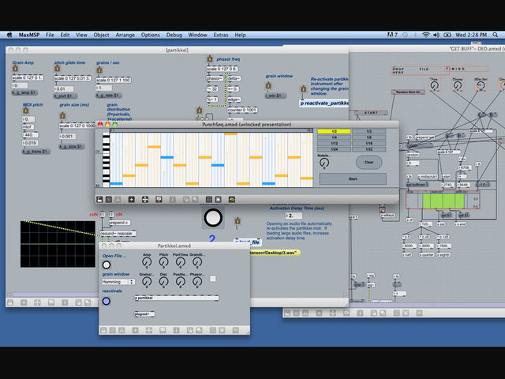Screen dimensions: 505x379
Task: Toggle the small checkbox beside Phasor knob
Action: [212, 279]
